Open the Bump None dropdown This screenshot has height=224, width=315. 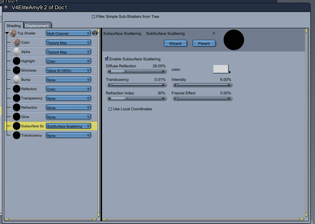coord(68,79)
